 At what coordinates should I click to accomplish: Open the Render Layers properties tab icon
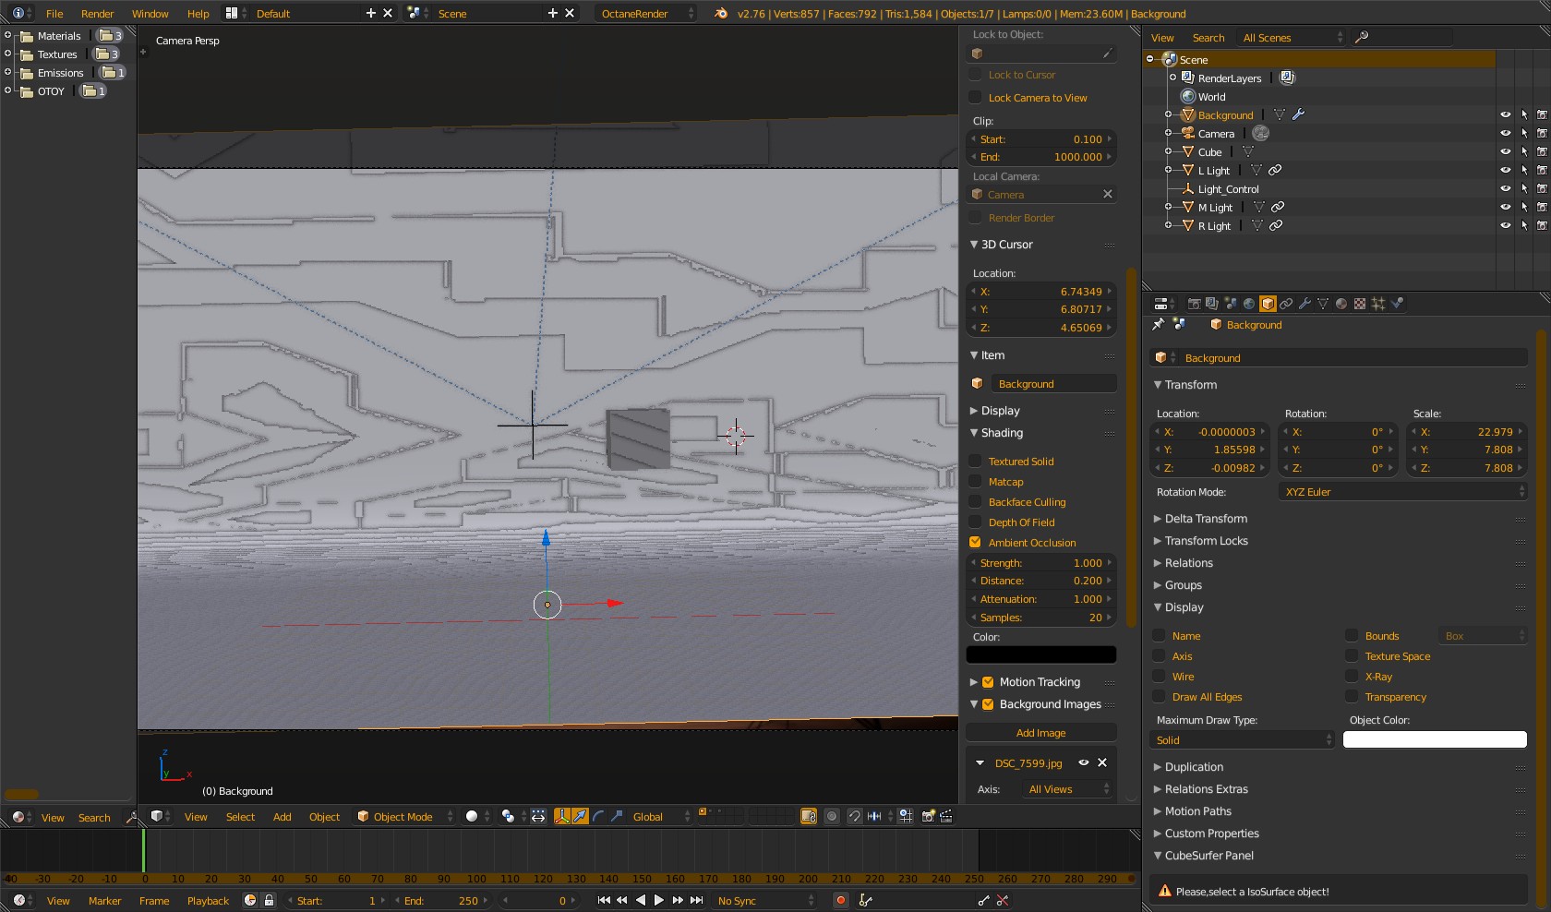[1212, 304]
